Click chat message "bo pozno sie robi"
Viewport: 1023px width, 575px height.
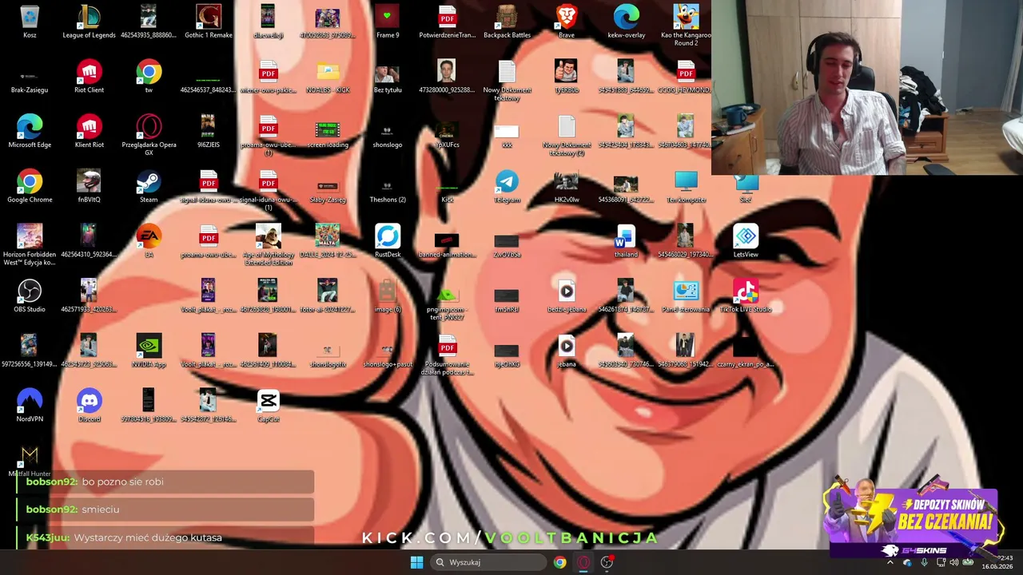[x=123, y=482]
